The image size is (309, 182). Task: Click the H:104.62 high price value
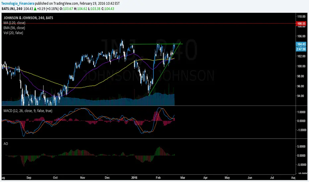(81, 9)
